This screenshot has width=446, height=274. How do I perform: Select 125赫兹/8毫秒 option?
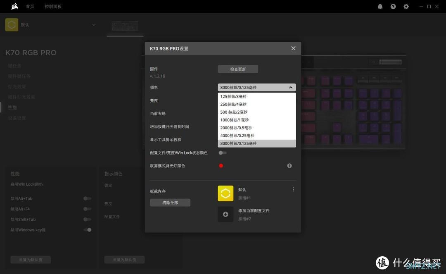coord(257,96)
